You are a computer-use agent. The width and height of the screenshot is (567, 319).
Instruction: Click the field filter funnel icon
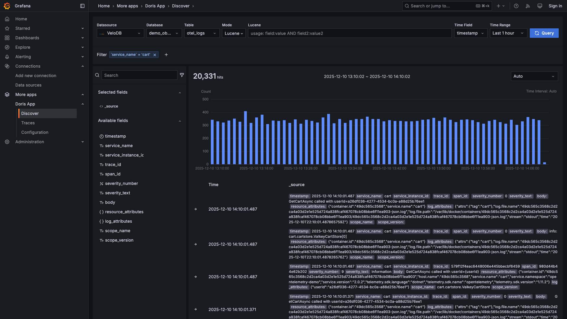(182, 75)
